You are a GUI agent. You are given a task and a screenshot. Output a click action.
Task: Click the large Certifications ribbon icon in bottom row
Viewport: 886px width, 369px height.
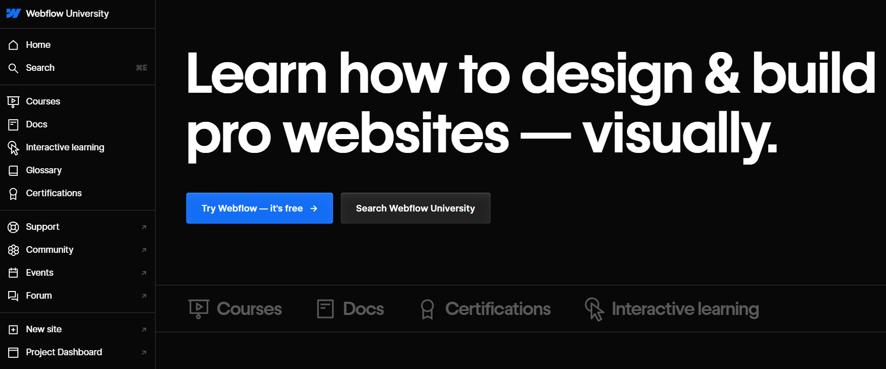427,309
